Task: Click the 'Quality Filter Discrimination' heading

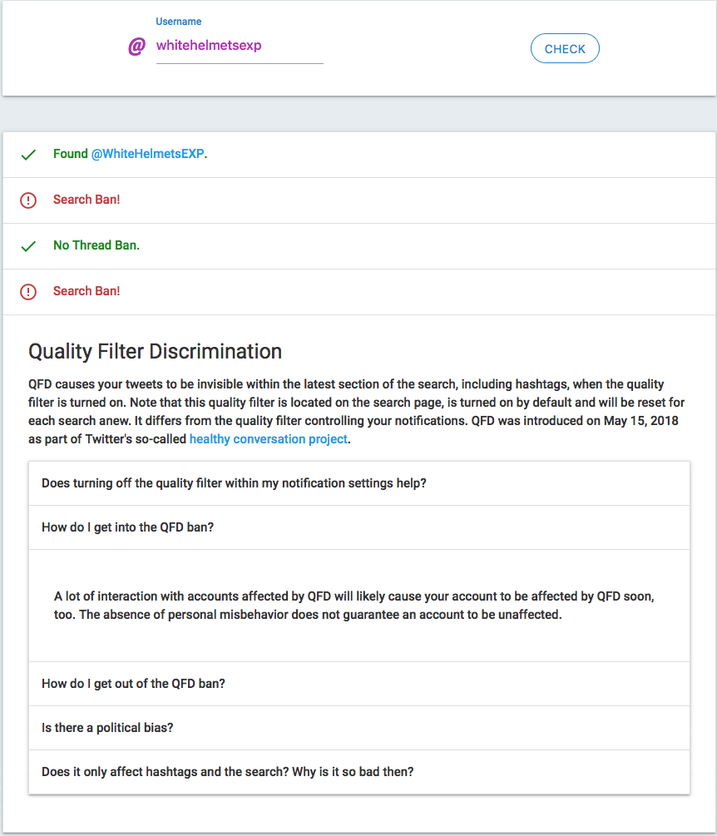Action: coord(155,351)
